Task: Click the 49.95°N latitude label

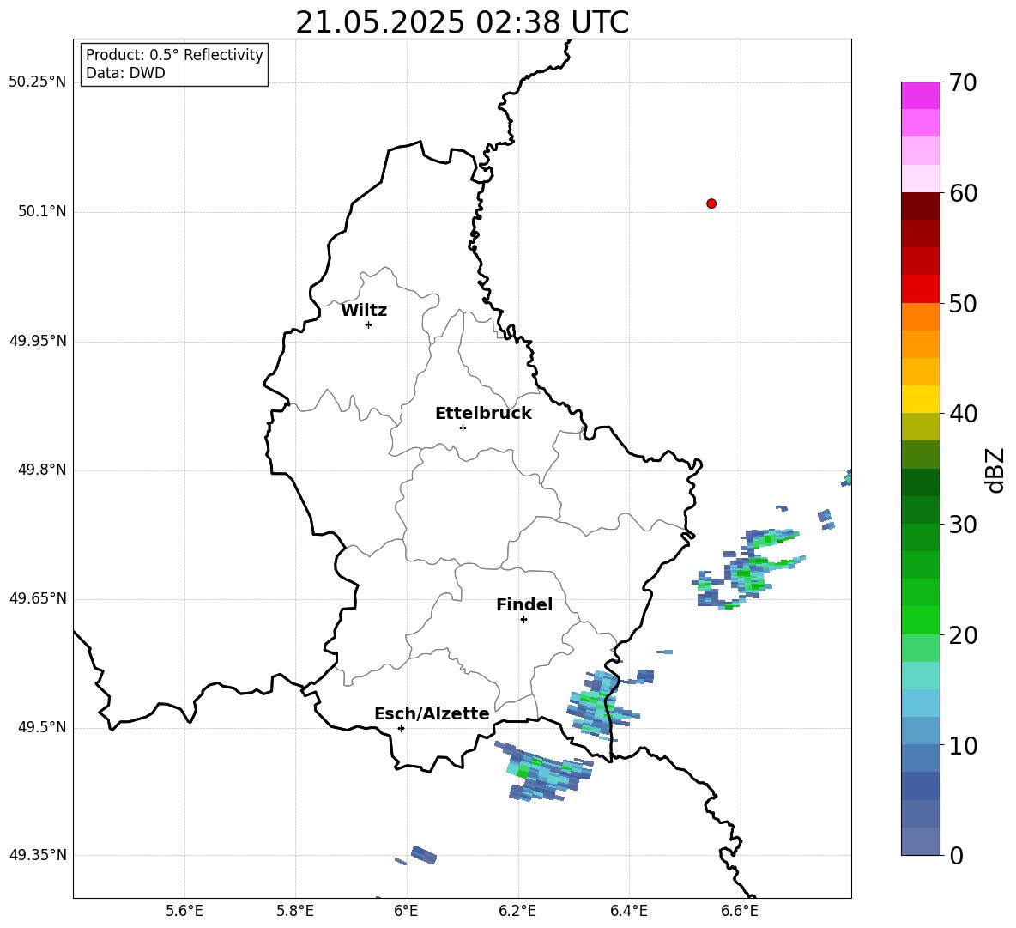Action: pos(38,341)
